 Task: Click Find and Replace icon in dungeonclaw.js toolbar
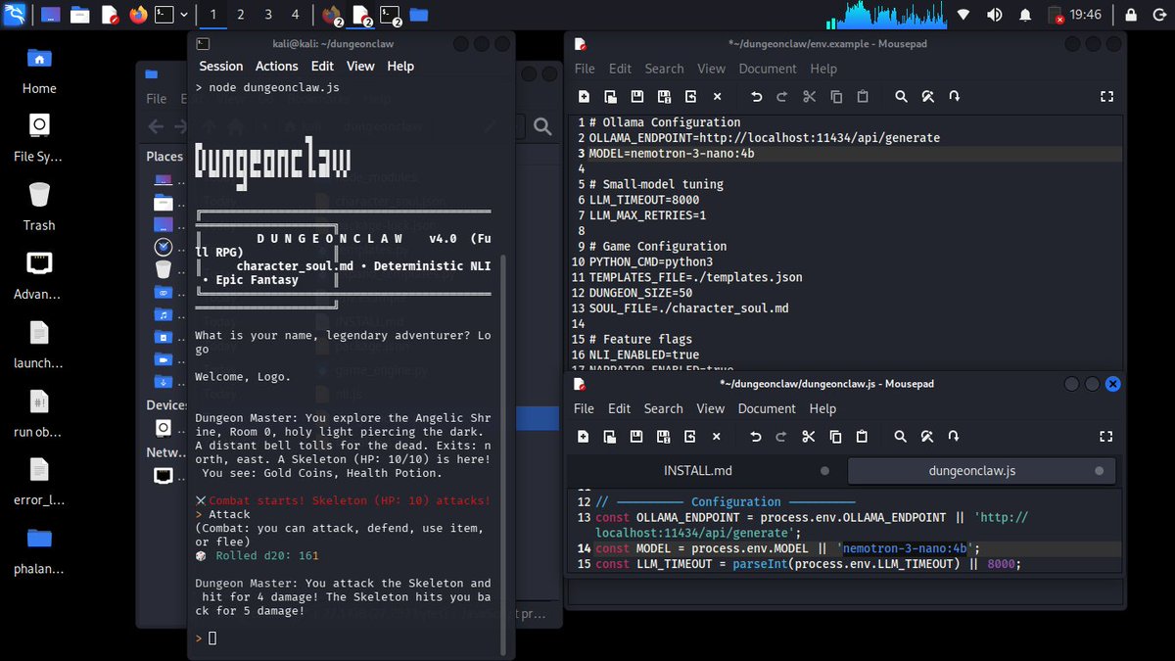pyautogui.click(x=927, y=436)
